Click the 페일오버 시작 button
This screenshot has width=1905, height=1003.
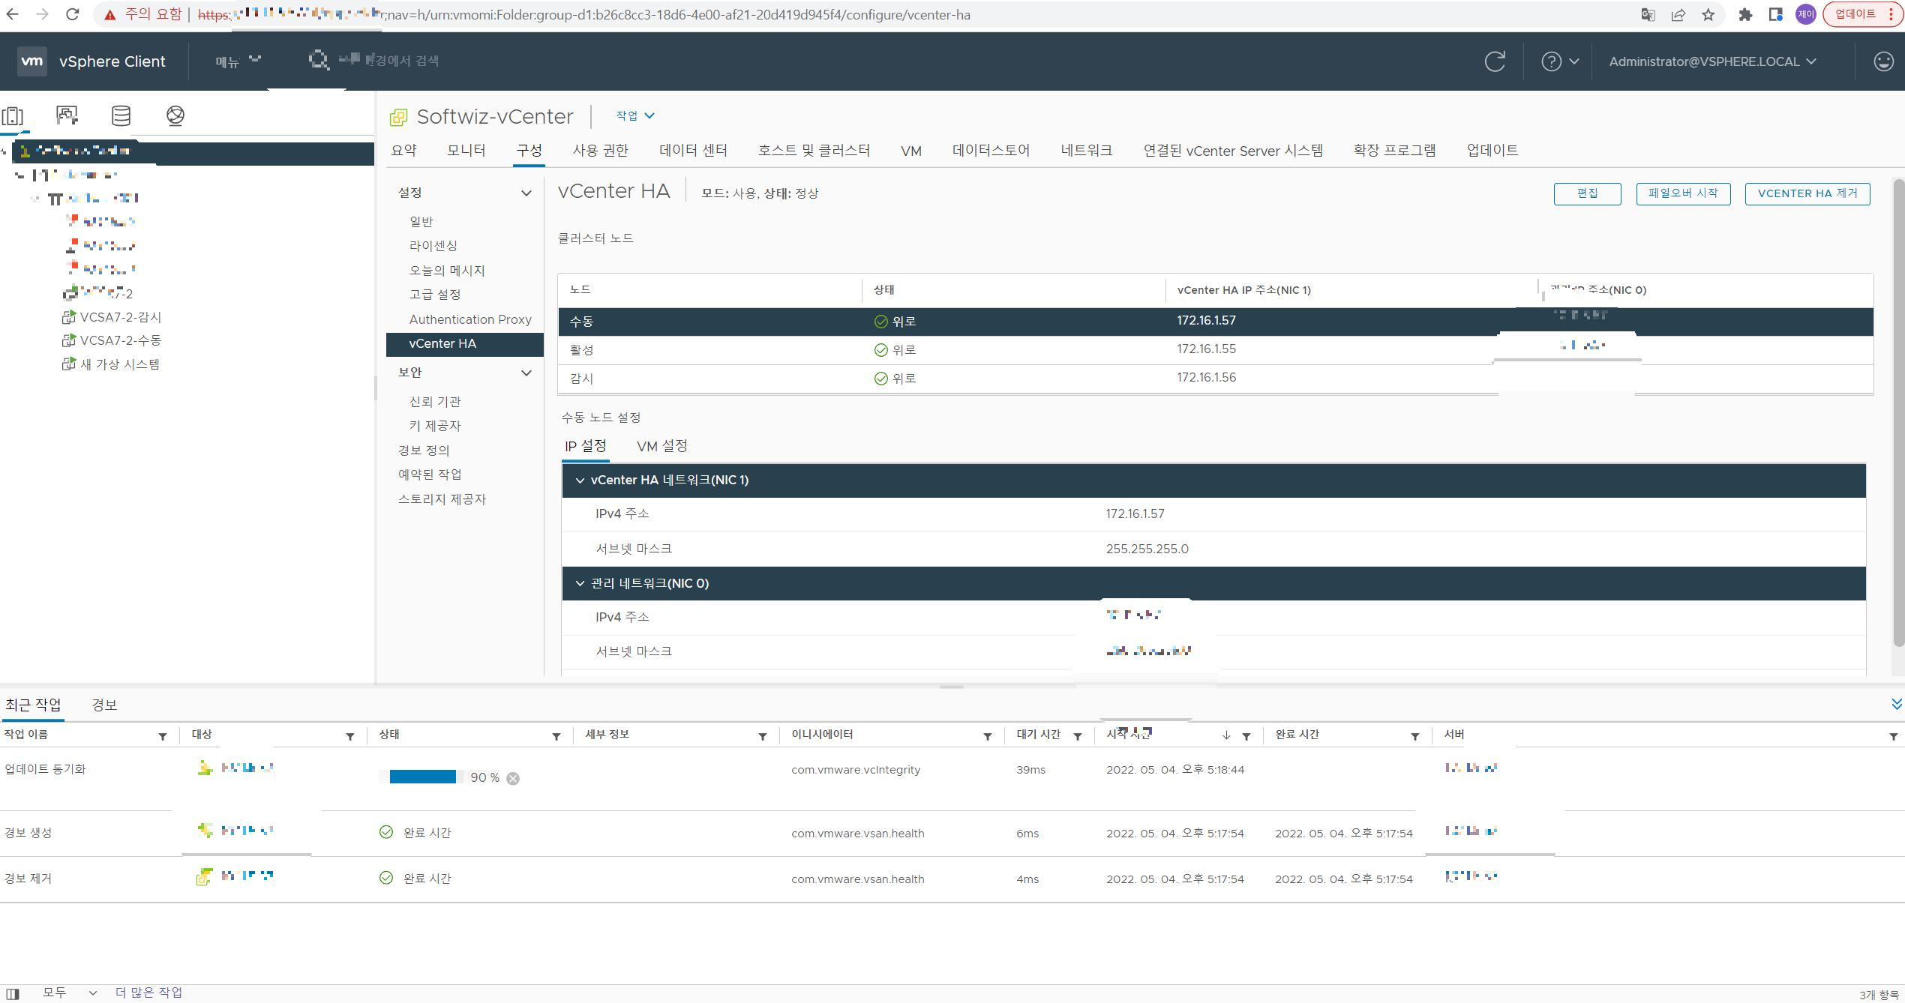coord(1683,193)
